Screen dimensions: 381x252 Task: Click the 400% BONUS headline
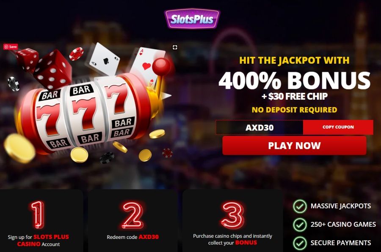pyautogui.click(x=294, y=81)
